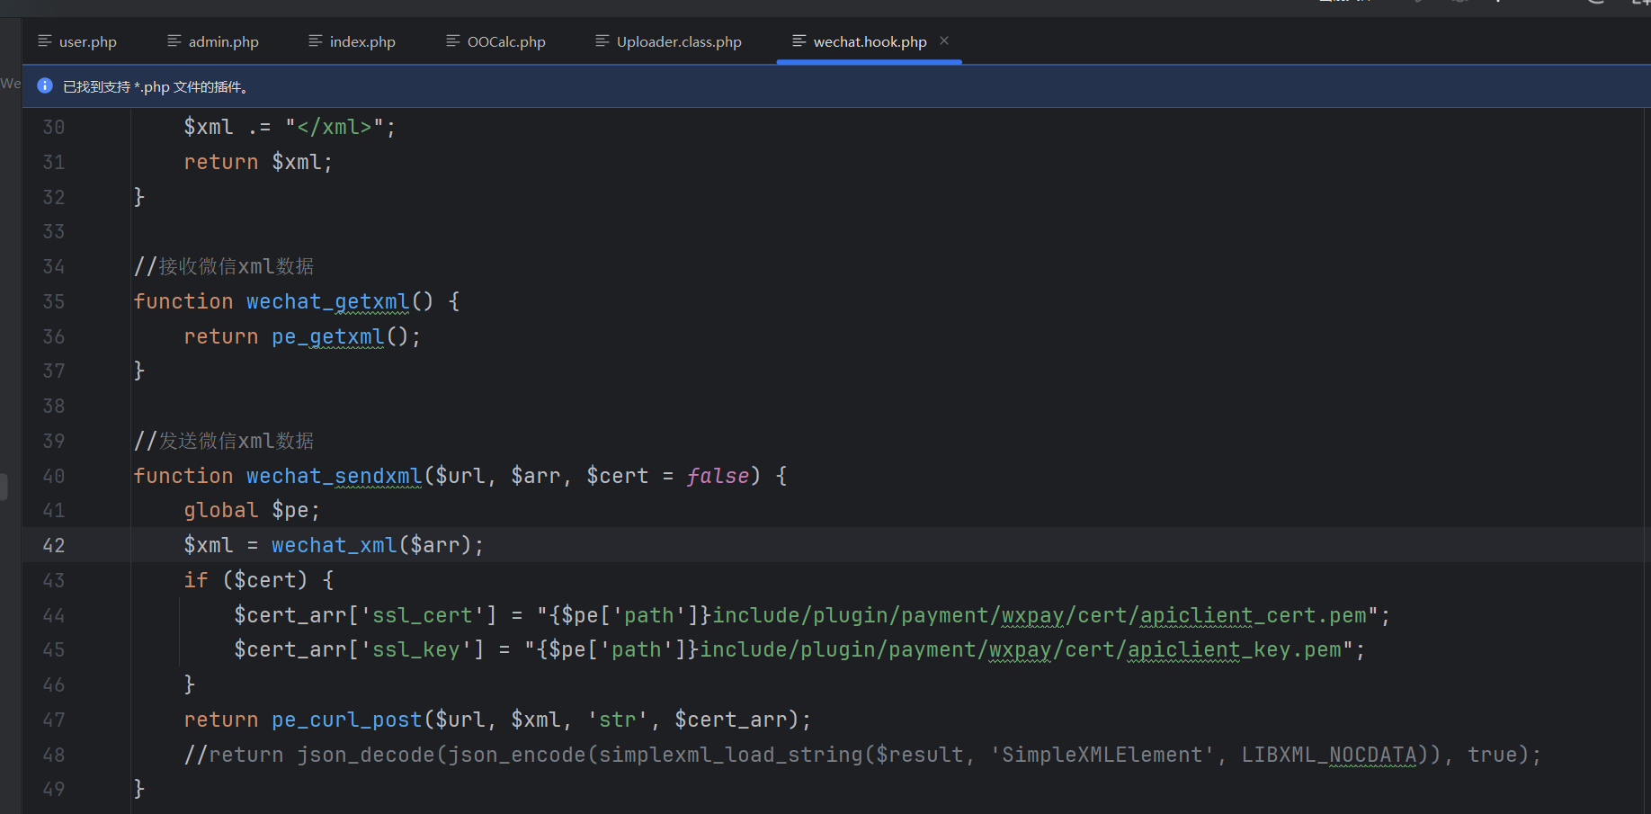Select the index.php tab
Viewport: 1651px width, 814px height.
coord(352,41)
